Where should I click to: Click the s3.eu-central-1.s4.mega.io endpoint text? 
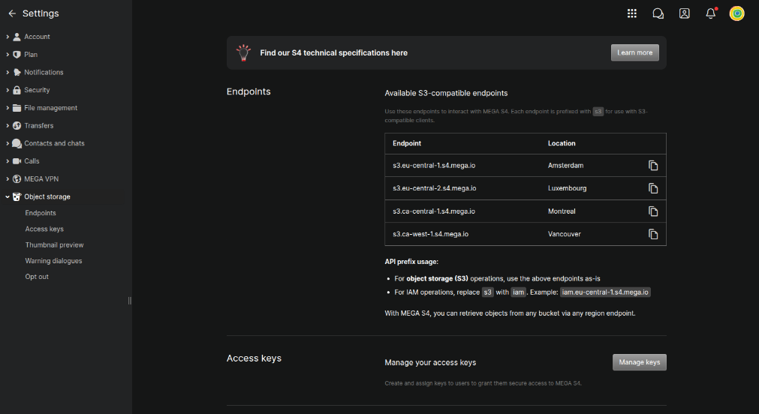[x=434, y=166]
